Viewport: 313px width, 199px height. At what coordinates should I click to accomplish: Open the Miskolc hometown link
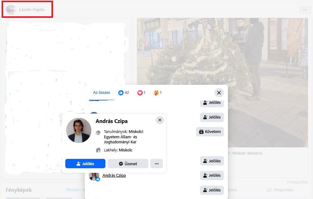coord(126,150)
